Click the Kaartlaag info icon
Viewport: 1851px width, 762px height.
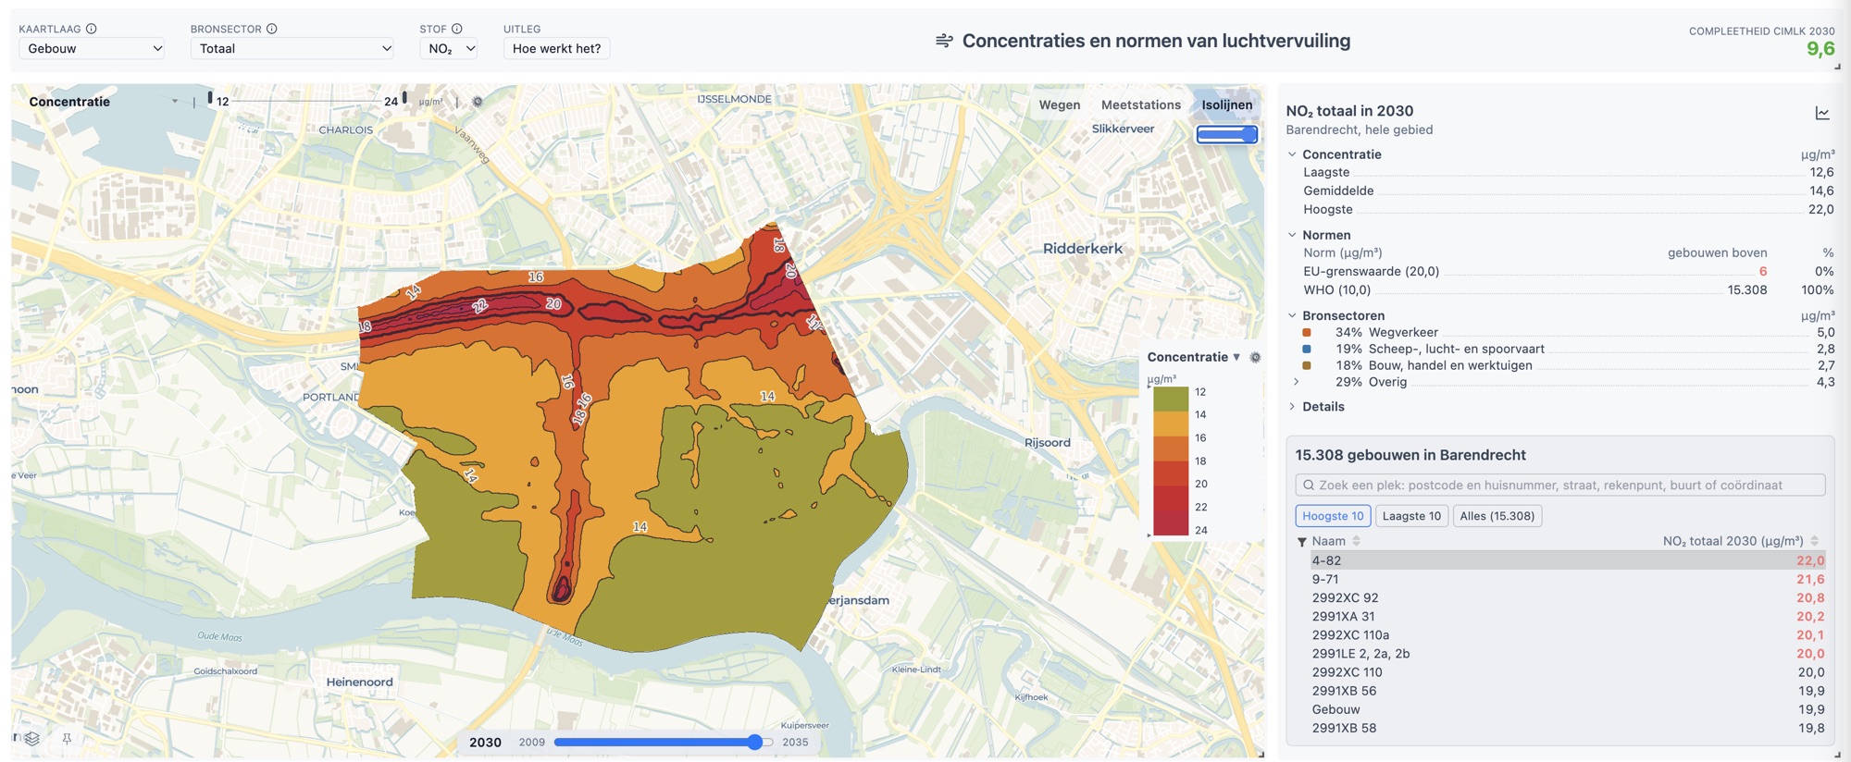click(x=92, y=29)
